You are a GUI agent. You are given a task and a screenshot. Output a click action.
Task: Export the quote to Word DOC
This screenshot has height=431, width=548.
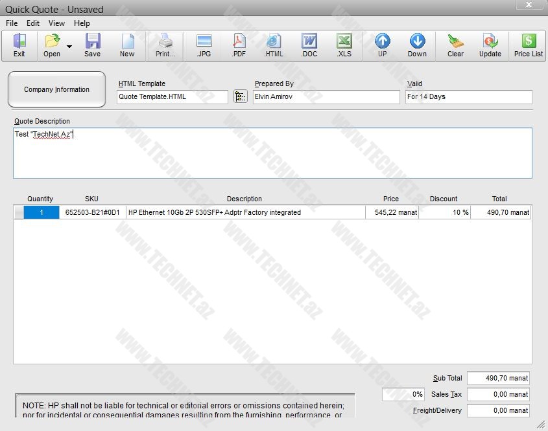coord(309,45)
